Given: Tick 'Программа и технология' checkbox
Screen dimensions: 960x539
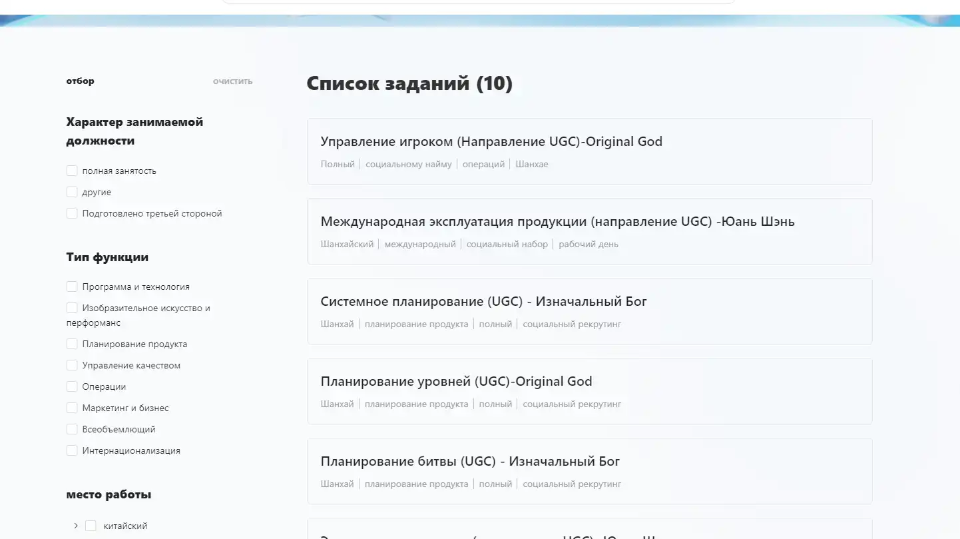Looking at the screenshot, I should [x=72, y=287].
